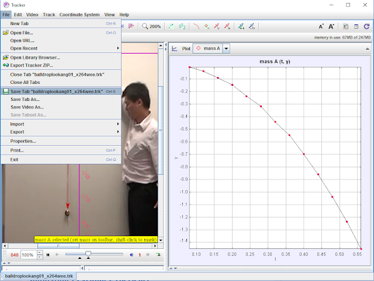Click the increase font size icon
Screen dimensions: 374x281
coord(331,26)
